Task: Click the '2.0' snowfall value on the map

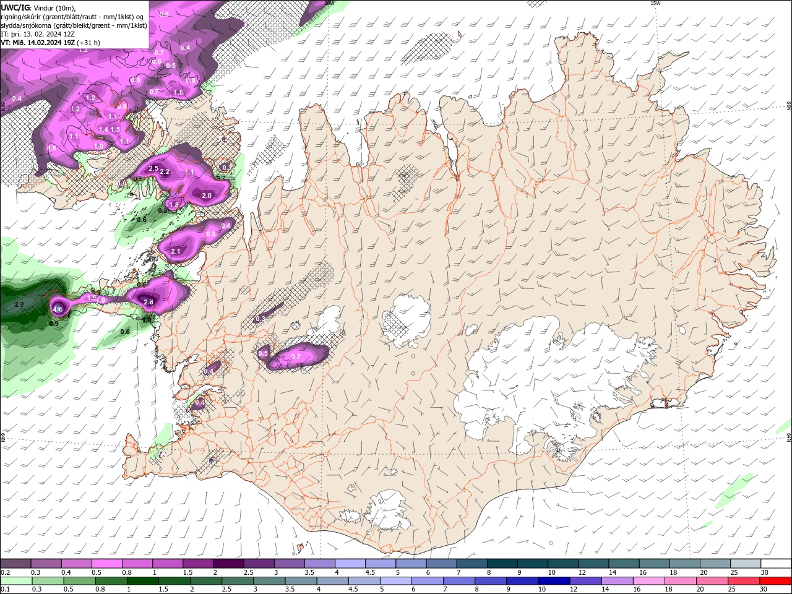Action: tap(206, 196)
